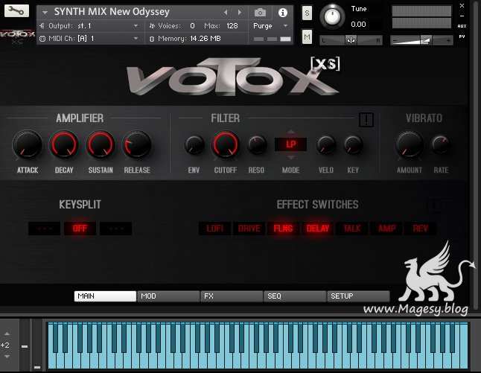The image size is (481, 373).
Task: Shift keyboard octave up arrow
Action: (x=7, y=334)
